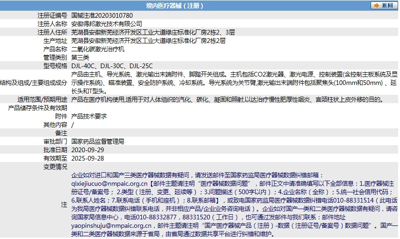The height and width of the screenshot is (239, 400).
Task: Select registration number 国械注准20203010780
Action: (102, 15)
